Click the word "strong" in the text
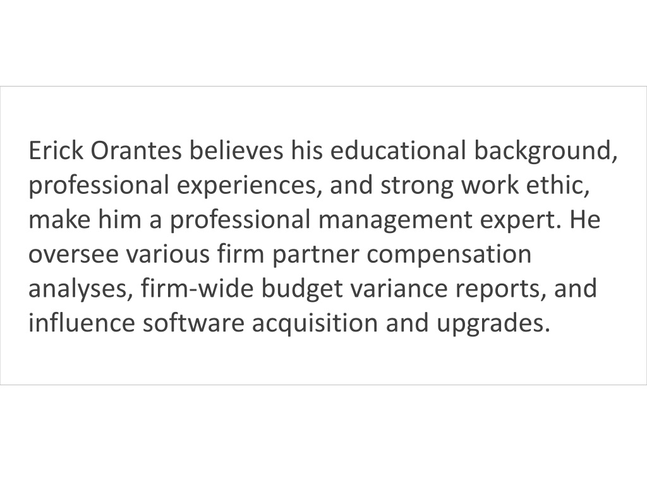The width and height of the screenshot is (647, 485). (x=417, y=186)
